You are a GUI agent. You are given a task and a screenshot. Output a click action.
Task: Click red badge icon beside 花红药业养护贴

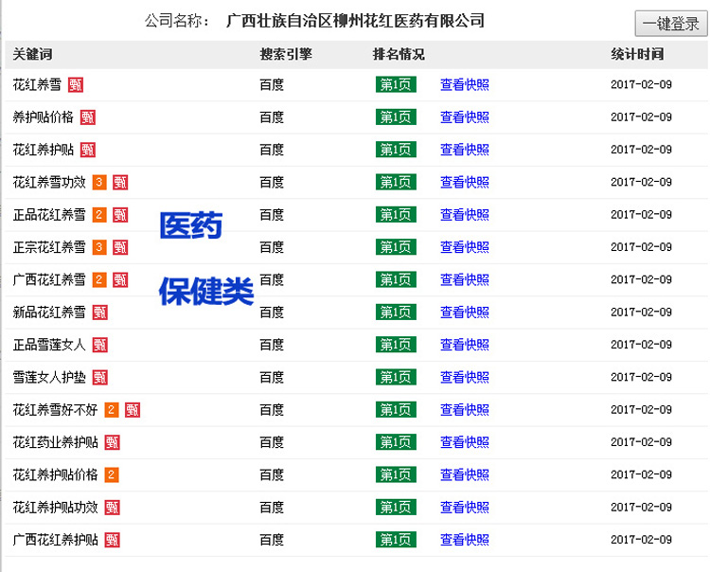(113, 442)
